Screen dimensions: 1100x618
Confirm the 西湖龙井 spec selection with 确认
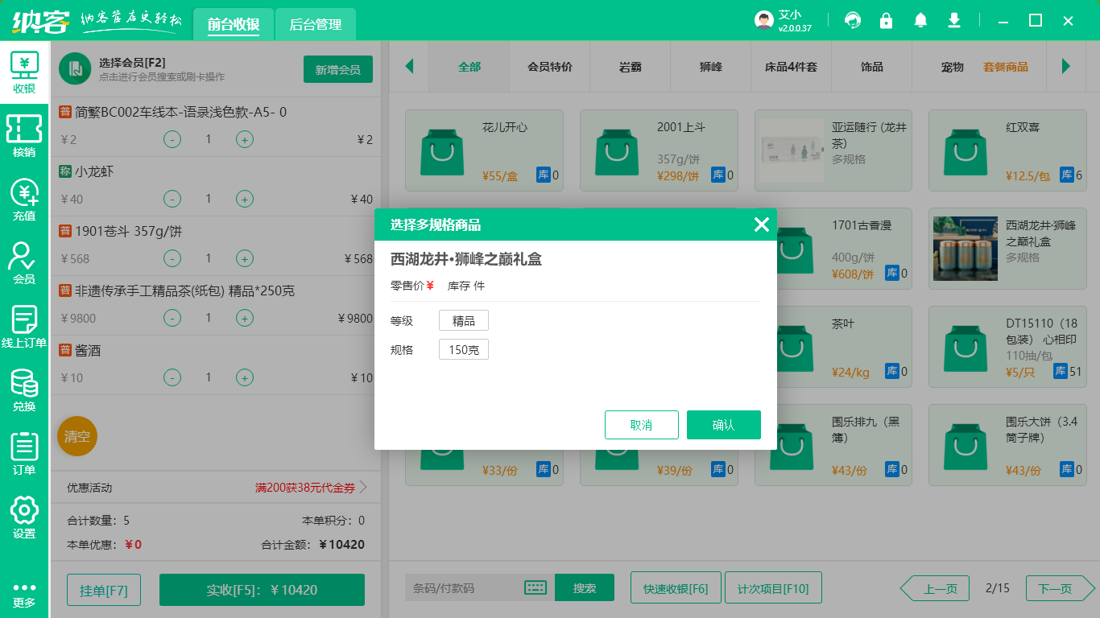(723, 424)
